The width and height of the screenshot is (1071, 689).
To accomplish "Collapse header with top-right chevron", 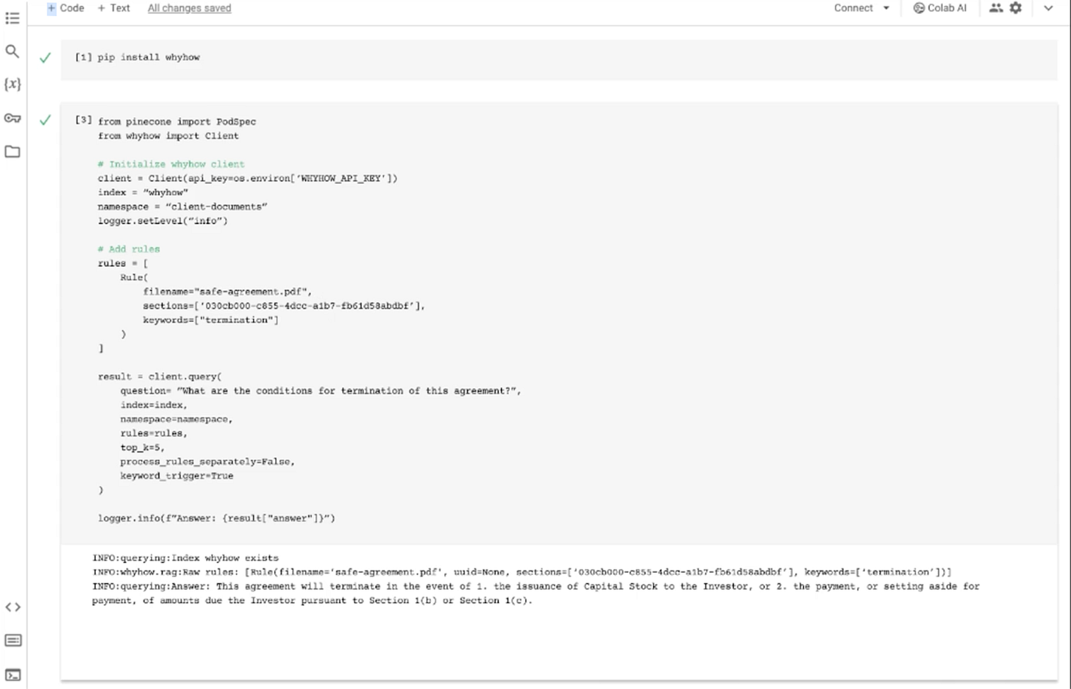I will coord(1048,8).
